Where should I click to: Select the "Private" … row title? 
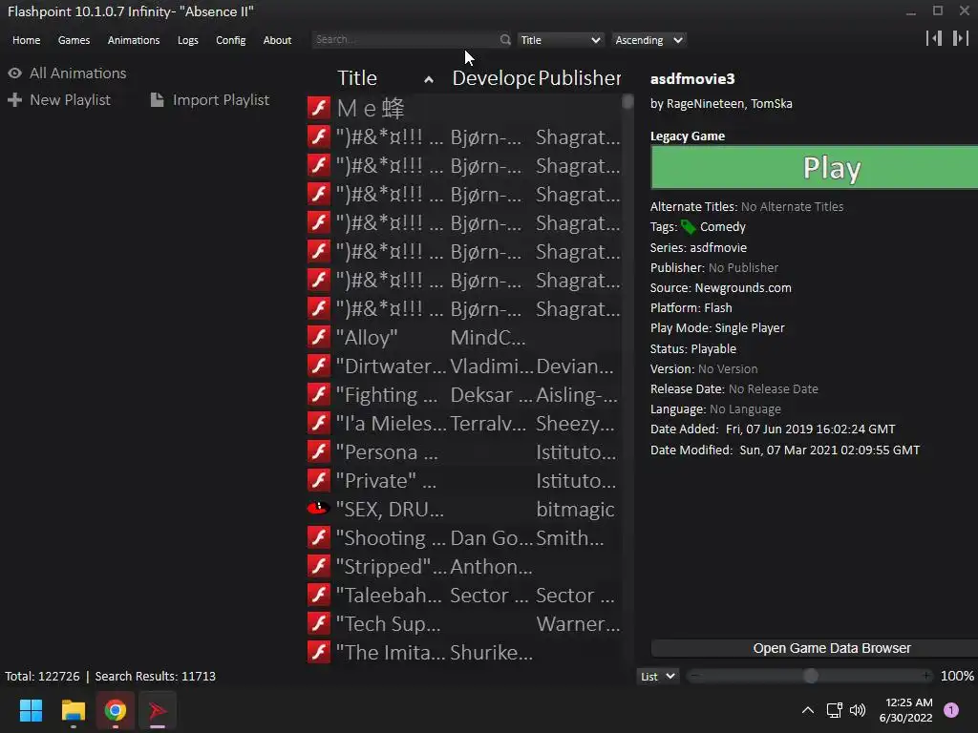click(386, 481)
